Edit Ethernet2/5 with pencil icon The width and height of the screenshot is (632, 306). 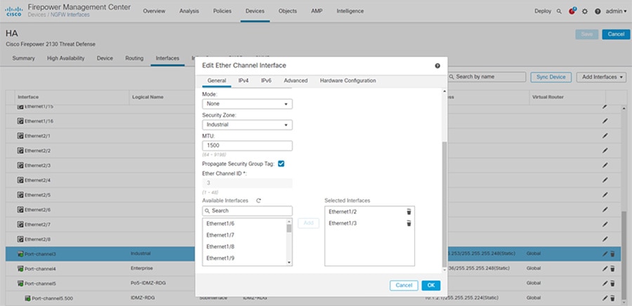(605, 194)
